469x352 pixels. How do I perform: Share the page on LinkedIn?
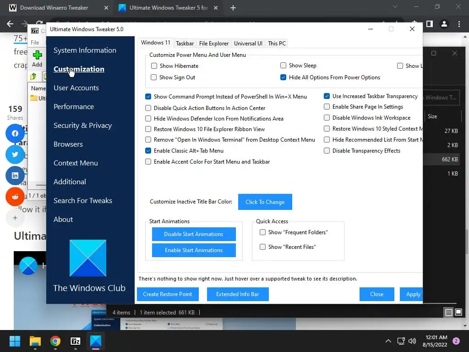click(15, 176)
